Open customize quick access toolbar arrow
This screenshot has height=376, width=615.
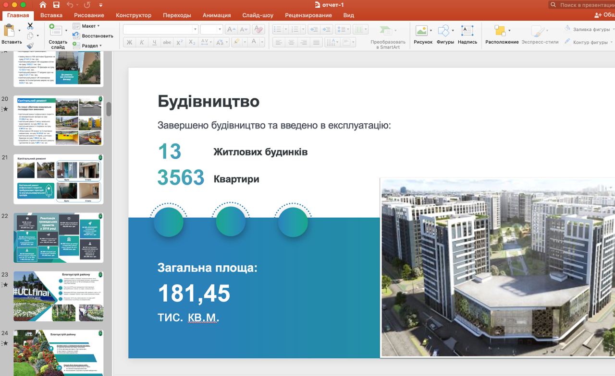coord(100,5)
